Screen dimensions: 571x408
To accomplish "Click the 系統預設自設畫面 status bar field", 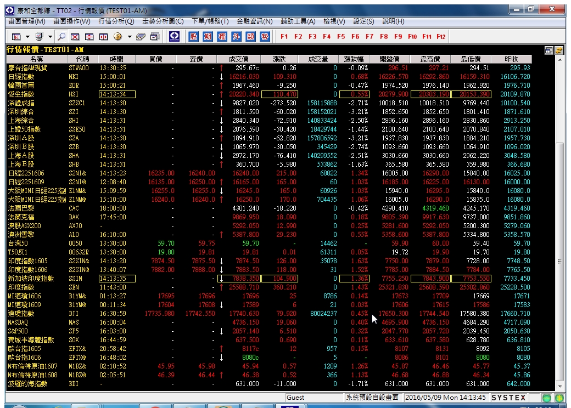I will pyautogui.click(x=373, y=398).
